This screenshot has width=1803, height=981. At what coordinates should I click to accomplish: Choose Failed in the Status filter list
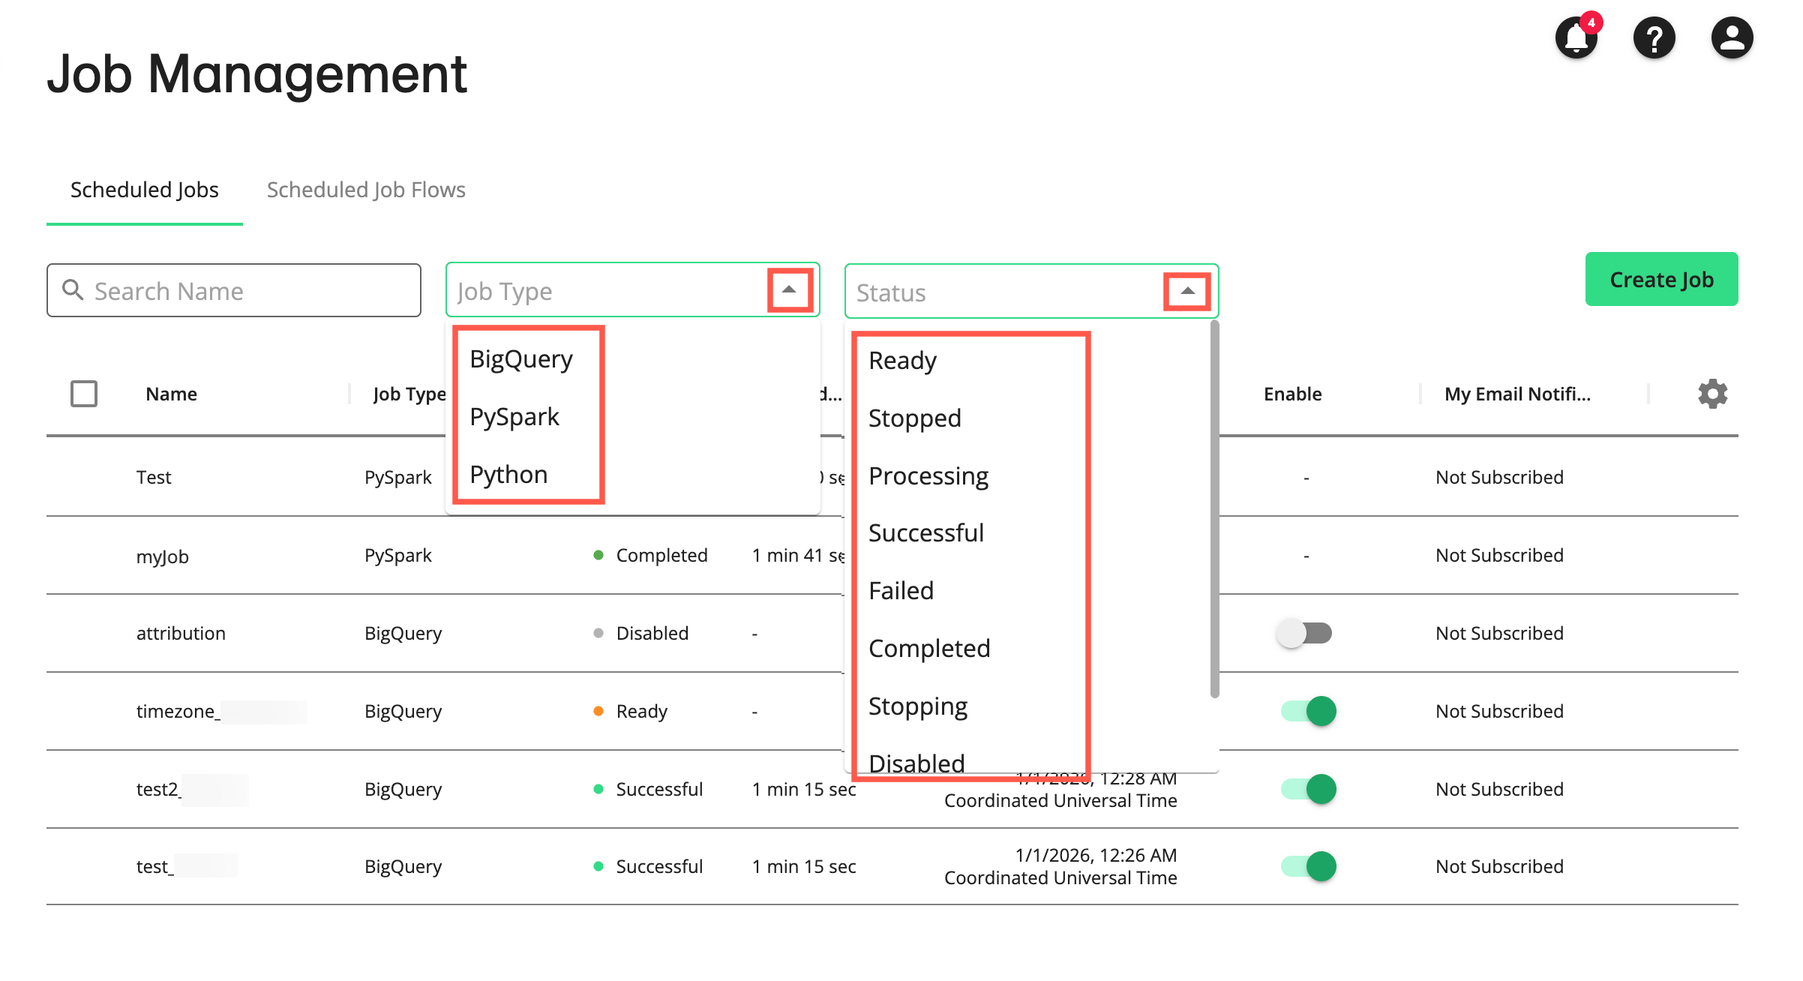tap(901, 590)
